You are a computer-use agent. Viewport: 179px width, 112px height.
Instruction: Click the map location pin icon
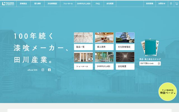click(x=171, y=4)
